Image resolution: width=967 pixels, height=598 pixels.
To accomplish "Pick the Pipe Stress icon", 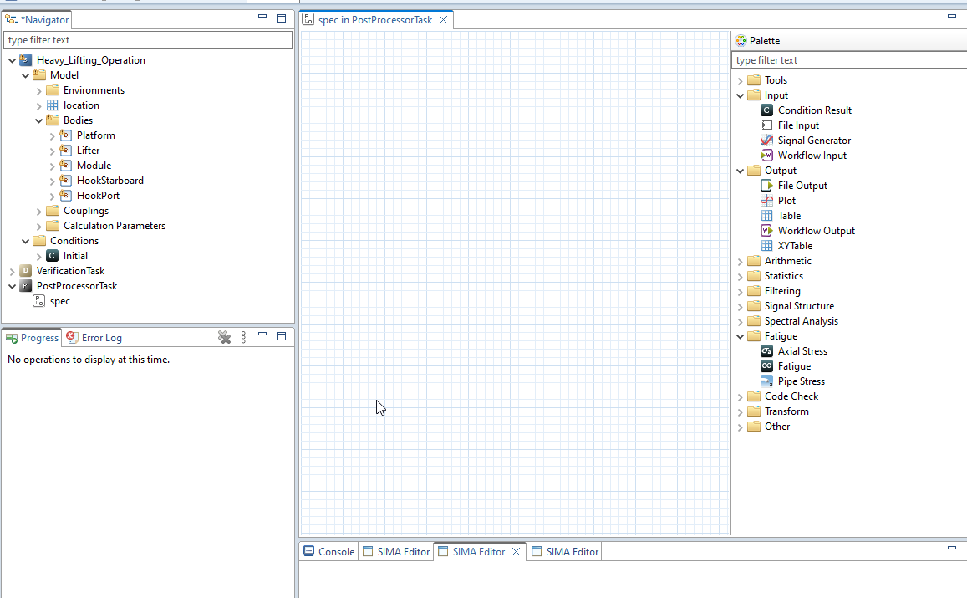I will point(767,381).
